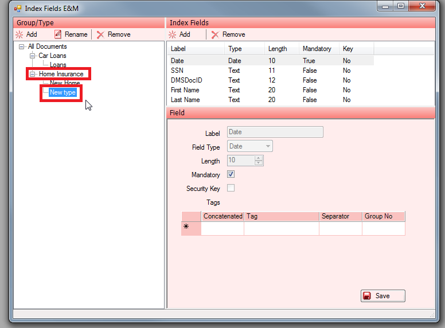This screenshot has height=328, width=445.
Task: Click the Add icon in Group/Type toolbar
Action: [x=19, y=34]
